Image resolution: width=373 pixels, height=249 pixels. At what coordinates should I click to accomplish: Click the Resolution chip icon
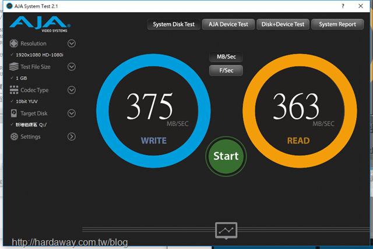pyautogui.click(x=14, y=44)
